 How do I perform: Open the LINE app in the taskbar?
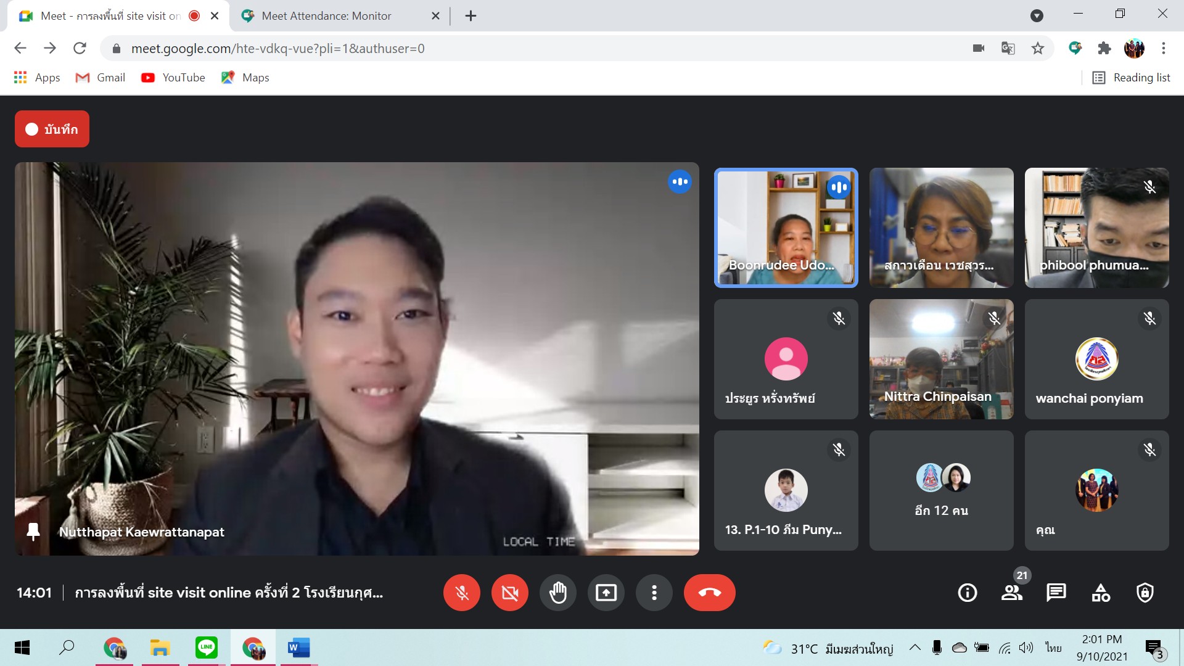pos(206,647)
